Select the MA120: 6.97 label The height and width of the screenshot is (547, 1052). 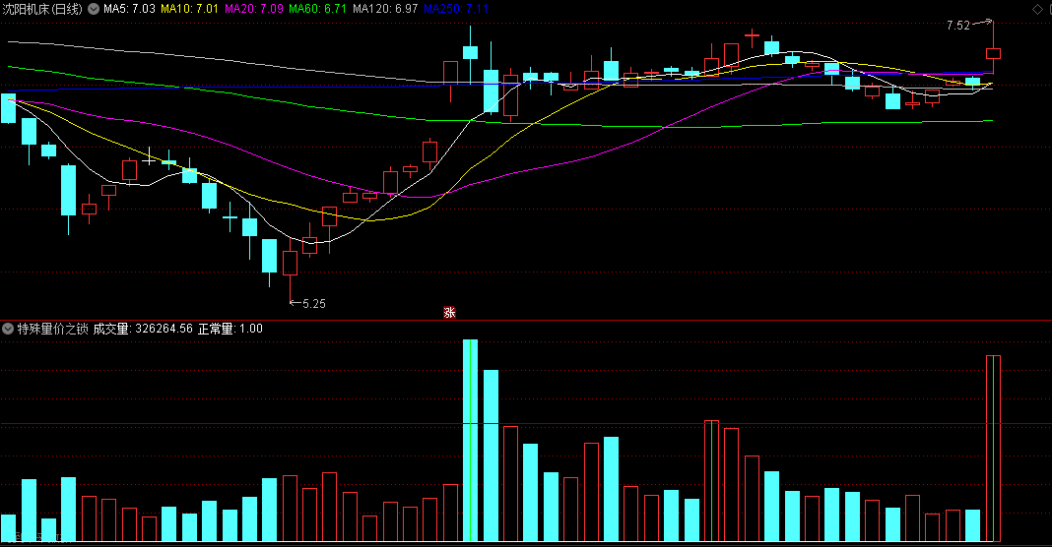click(x=385, y=9)
